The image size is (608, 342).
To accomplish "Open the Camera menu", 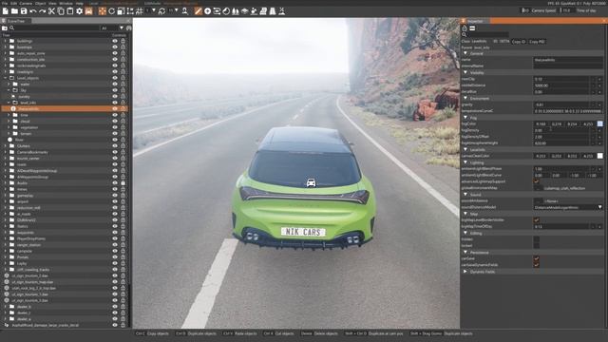I will (26, 3).
